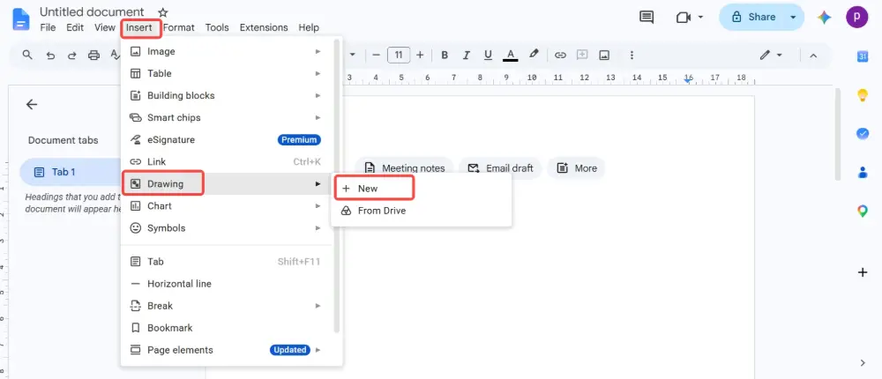Screen dimensions: 882x379
Task: Toggle underline formatting
Action: 488,56
